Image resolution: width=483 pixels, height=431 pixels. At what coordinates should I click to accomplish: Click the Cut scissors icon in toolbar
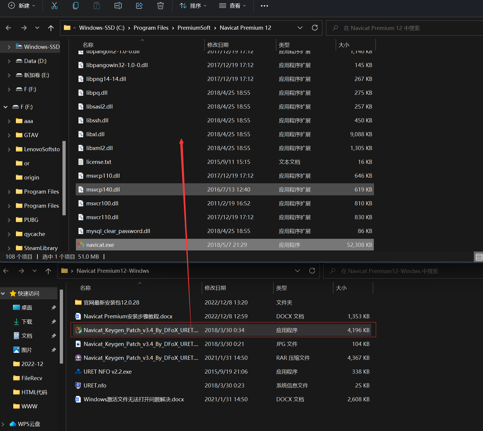(54, 6)
